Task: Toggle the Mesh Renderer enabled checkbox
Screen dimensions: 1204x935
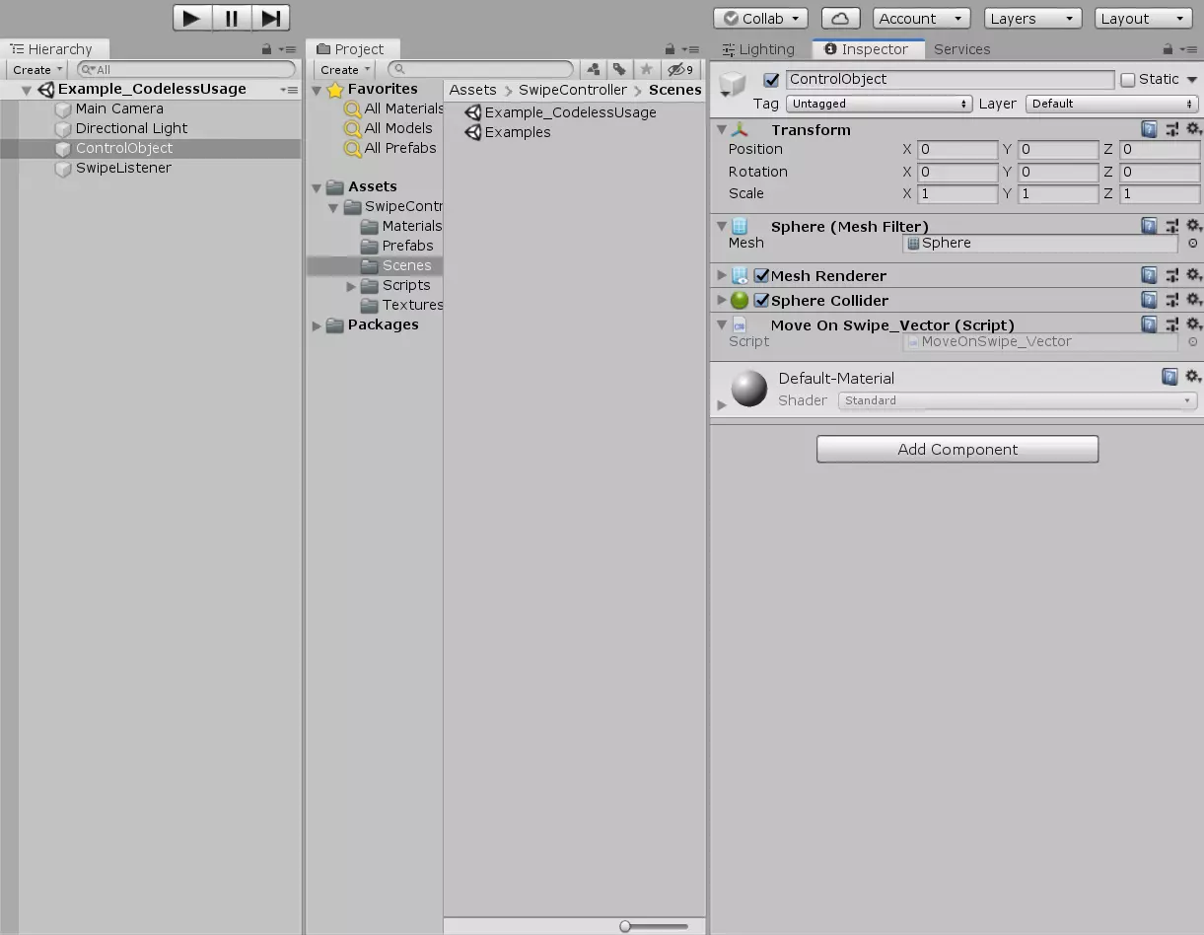Action: coord(761,276)
